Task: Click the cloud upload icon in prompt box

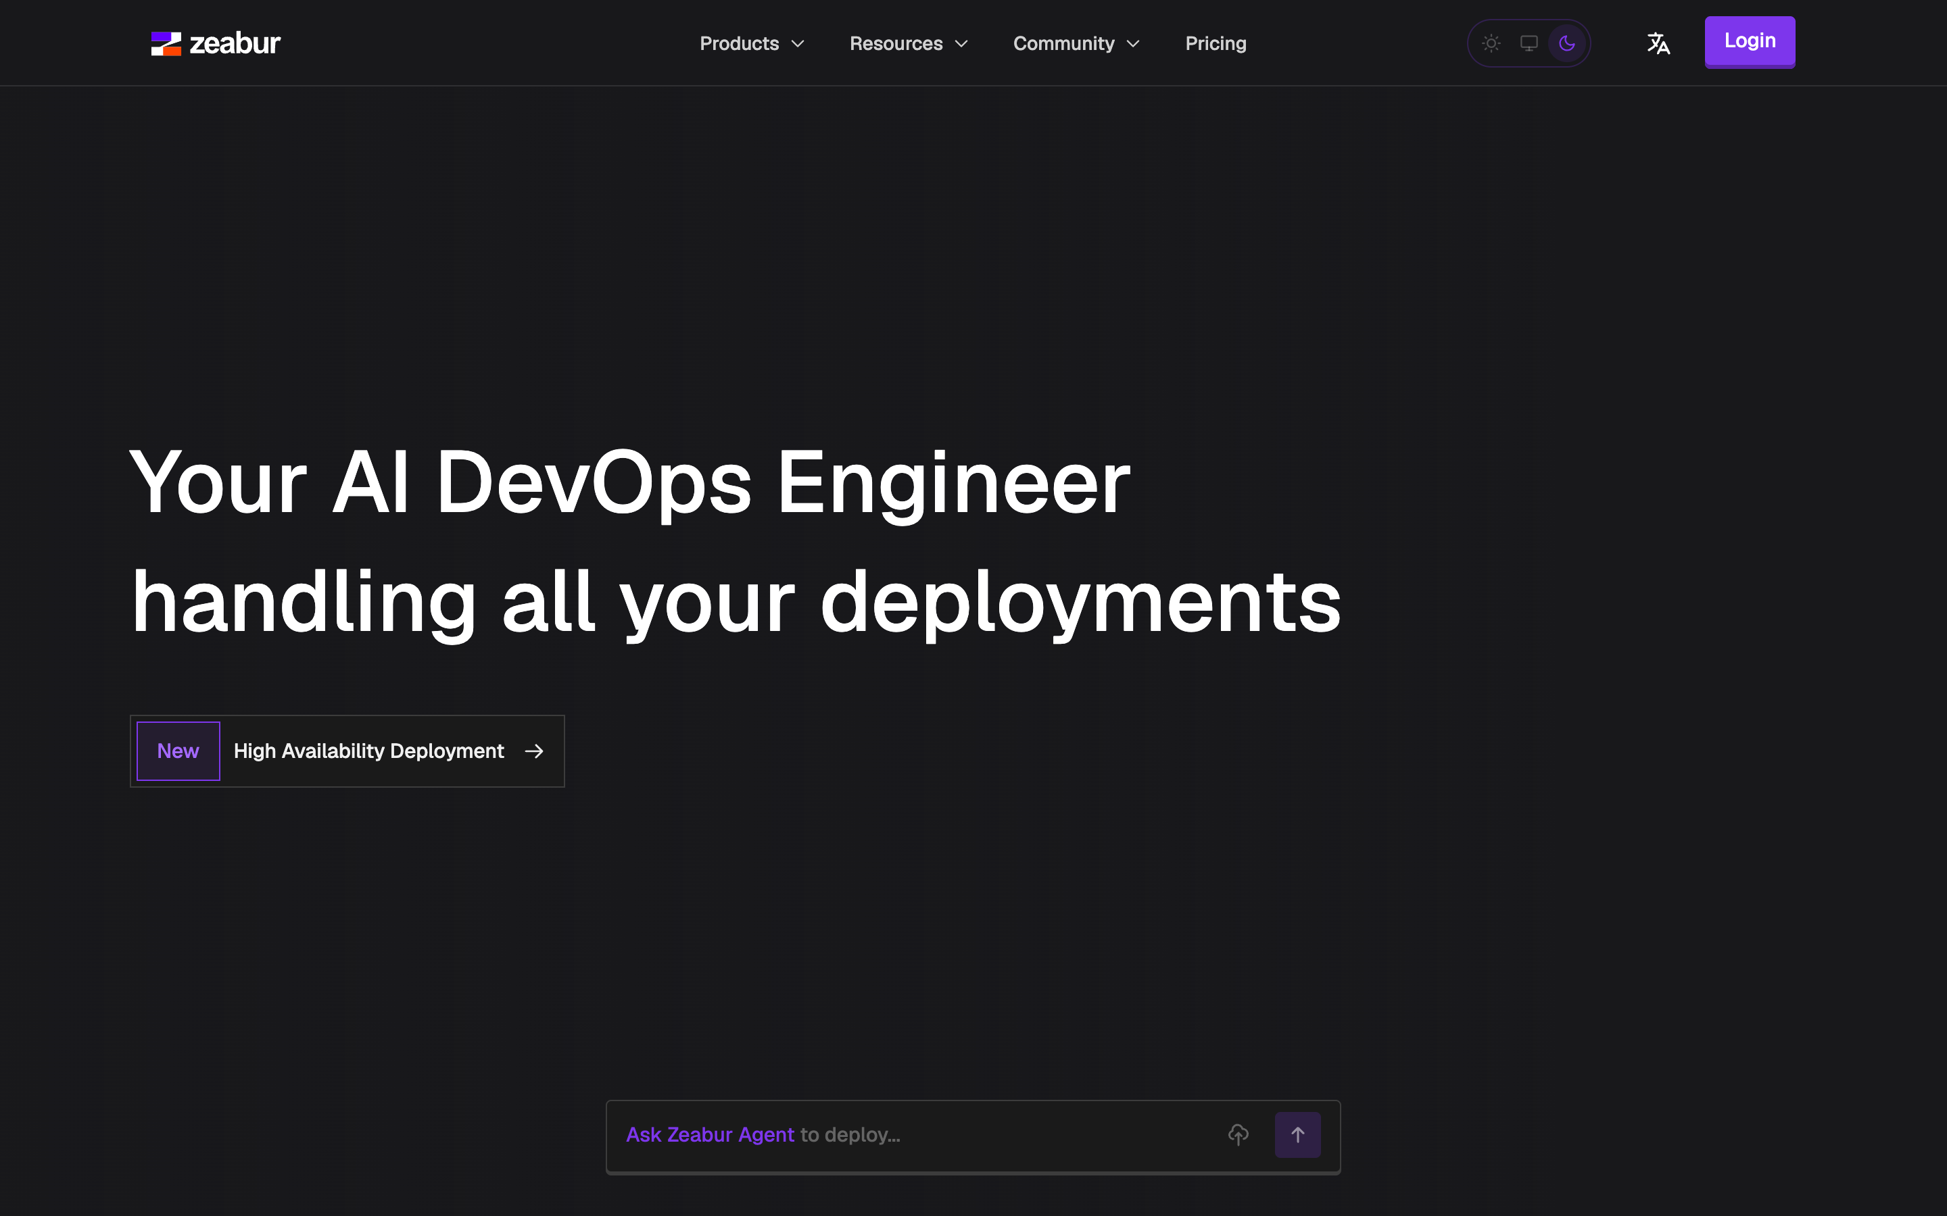Action: pos(1239,1135)
